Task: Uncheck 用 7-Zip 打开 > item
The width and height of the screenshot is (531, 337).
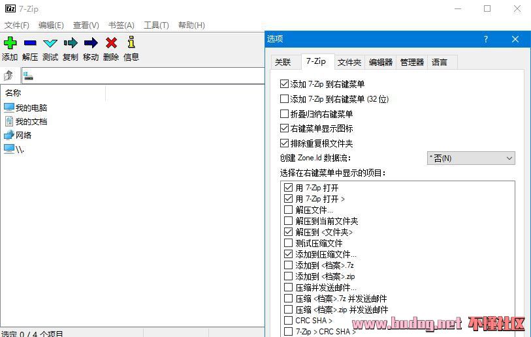Action: (x=288, y=199)
